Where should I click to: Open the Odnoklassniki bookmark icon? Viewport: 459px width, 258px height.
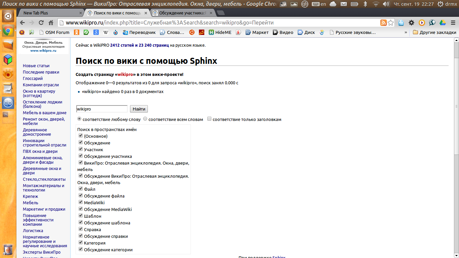click(x=77, y=32)
